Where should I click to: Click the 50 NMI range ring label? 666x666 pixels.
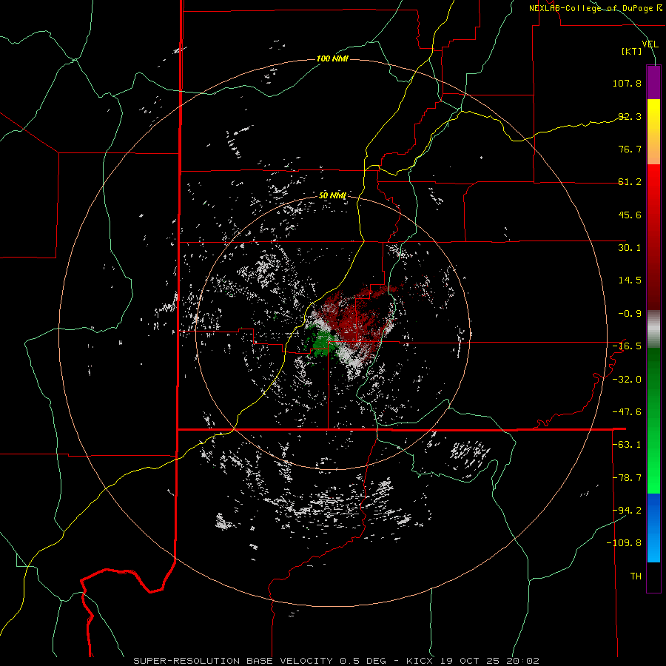(x=332, y=195)
